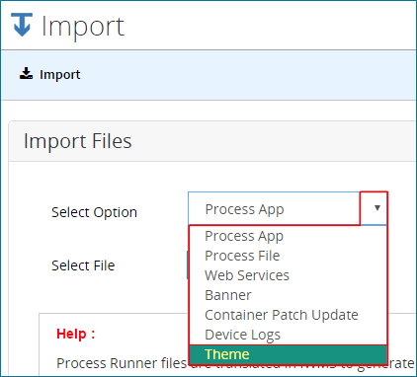Choose Process File from the dropdown list
This screenshot has height=377, width=417.
(x=242, y=256)
